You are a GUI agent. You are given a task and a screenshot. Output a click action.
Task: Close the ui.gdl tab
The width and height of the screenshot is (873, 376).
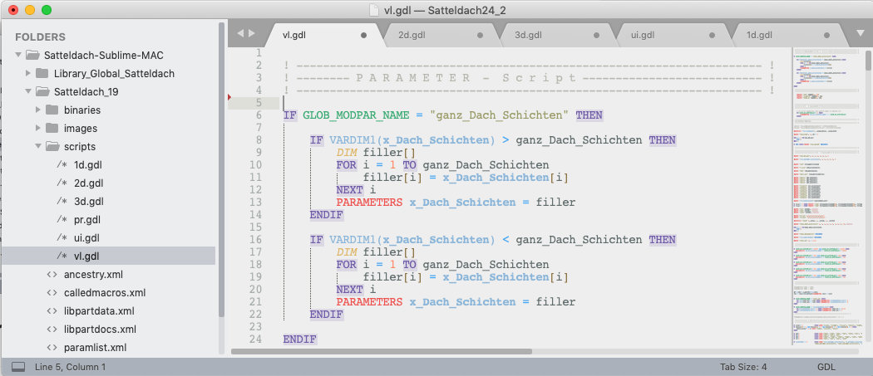713,36
